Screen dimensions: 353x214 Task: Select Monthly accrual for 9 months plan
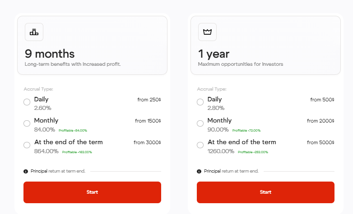27,123
